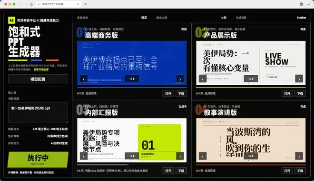Show the next slide in 产品展示版
314x181 pixels.
299,79
